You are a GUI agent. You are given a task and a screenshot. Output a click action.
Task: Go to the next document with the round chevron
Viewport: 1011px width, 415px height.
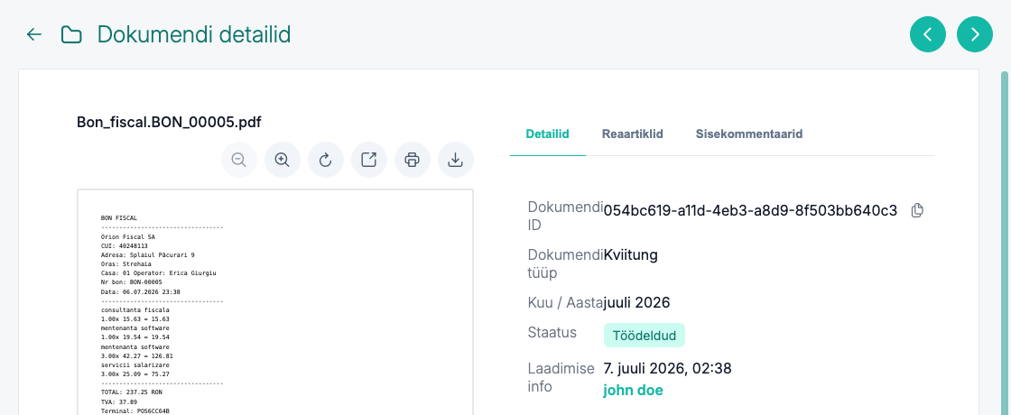click(975, 34)
